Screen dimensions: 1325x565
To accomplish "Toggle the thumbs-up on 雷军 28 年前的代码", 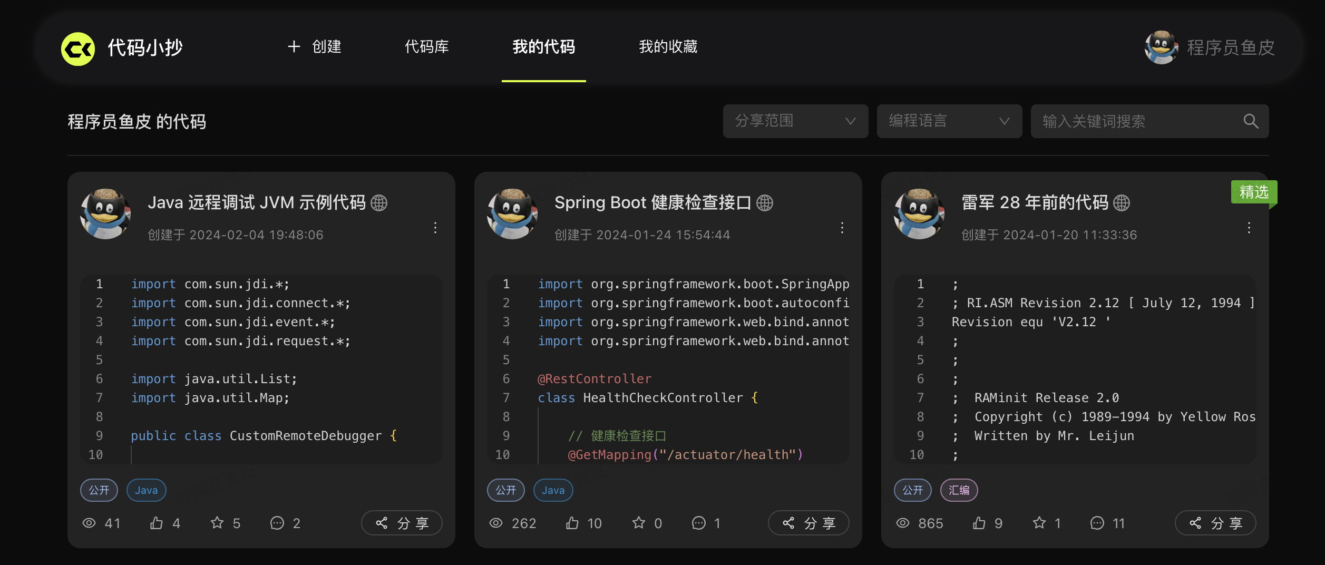I will (x=979, y=523).
